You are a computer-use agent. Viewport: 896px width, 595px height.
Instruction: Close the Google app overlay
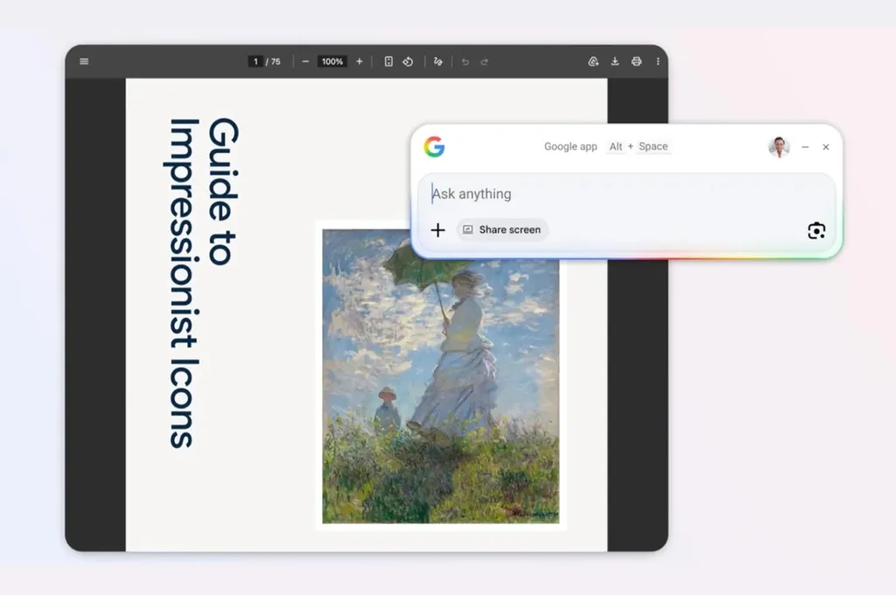pos(826,147)
